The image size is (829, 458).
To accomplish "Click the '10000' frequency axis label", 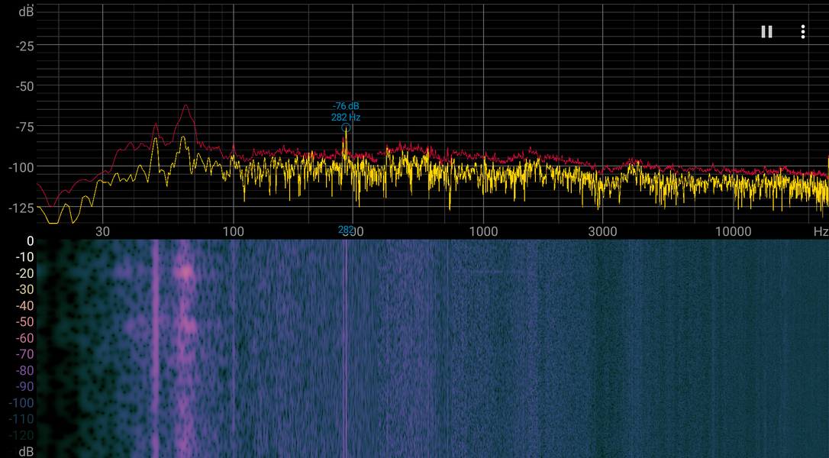I will click(x=734, y=231).
